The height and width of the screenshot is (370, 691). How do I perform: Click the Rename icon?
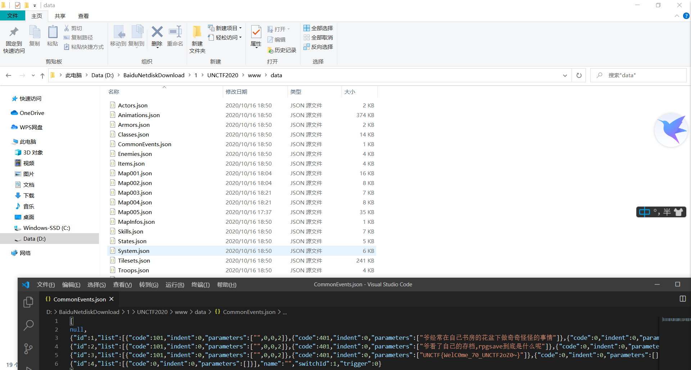(x=175, y=36)
